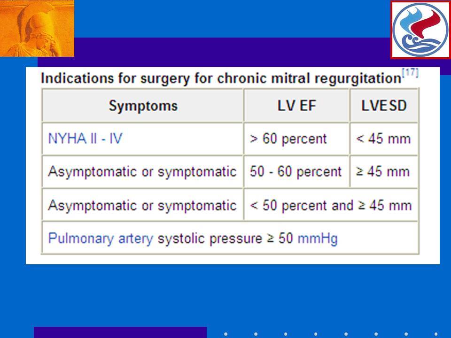Select the LVESD column header

384,106
